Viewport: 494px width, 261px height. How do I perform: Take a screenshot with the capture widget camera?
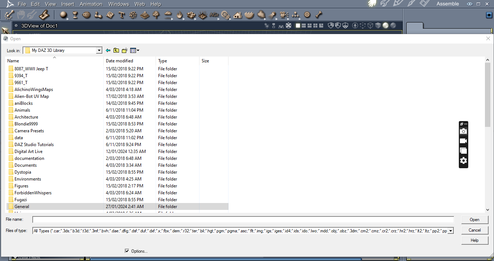[463, 131]
